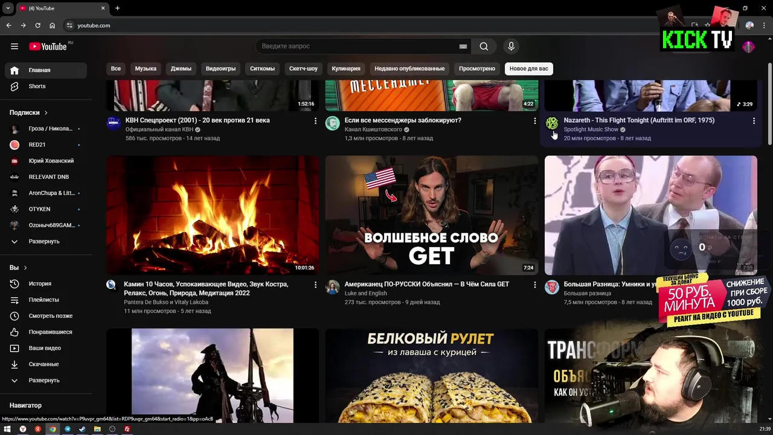773x435 pixels.
Task: Select the Кулинария filter chip
Action: (x=346, y=69)
